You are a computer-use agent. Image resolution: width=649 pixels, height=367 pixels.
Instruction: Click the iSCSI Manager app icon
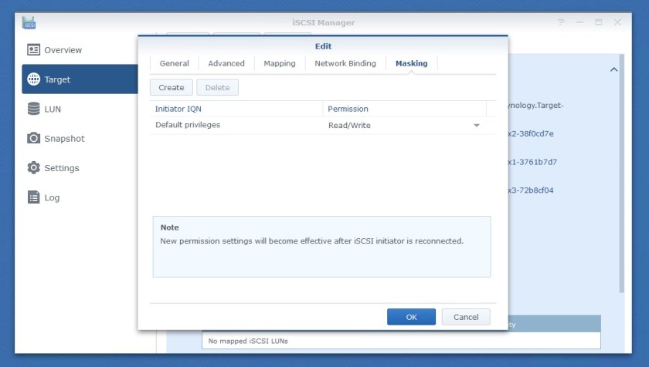29,23
